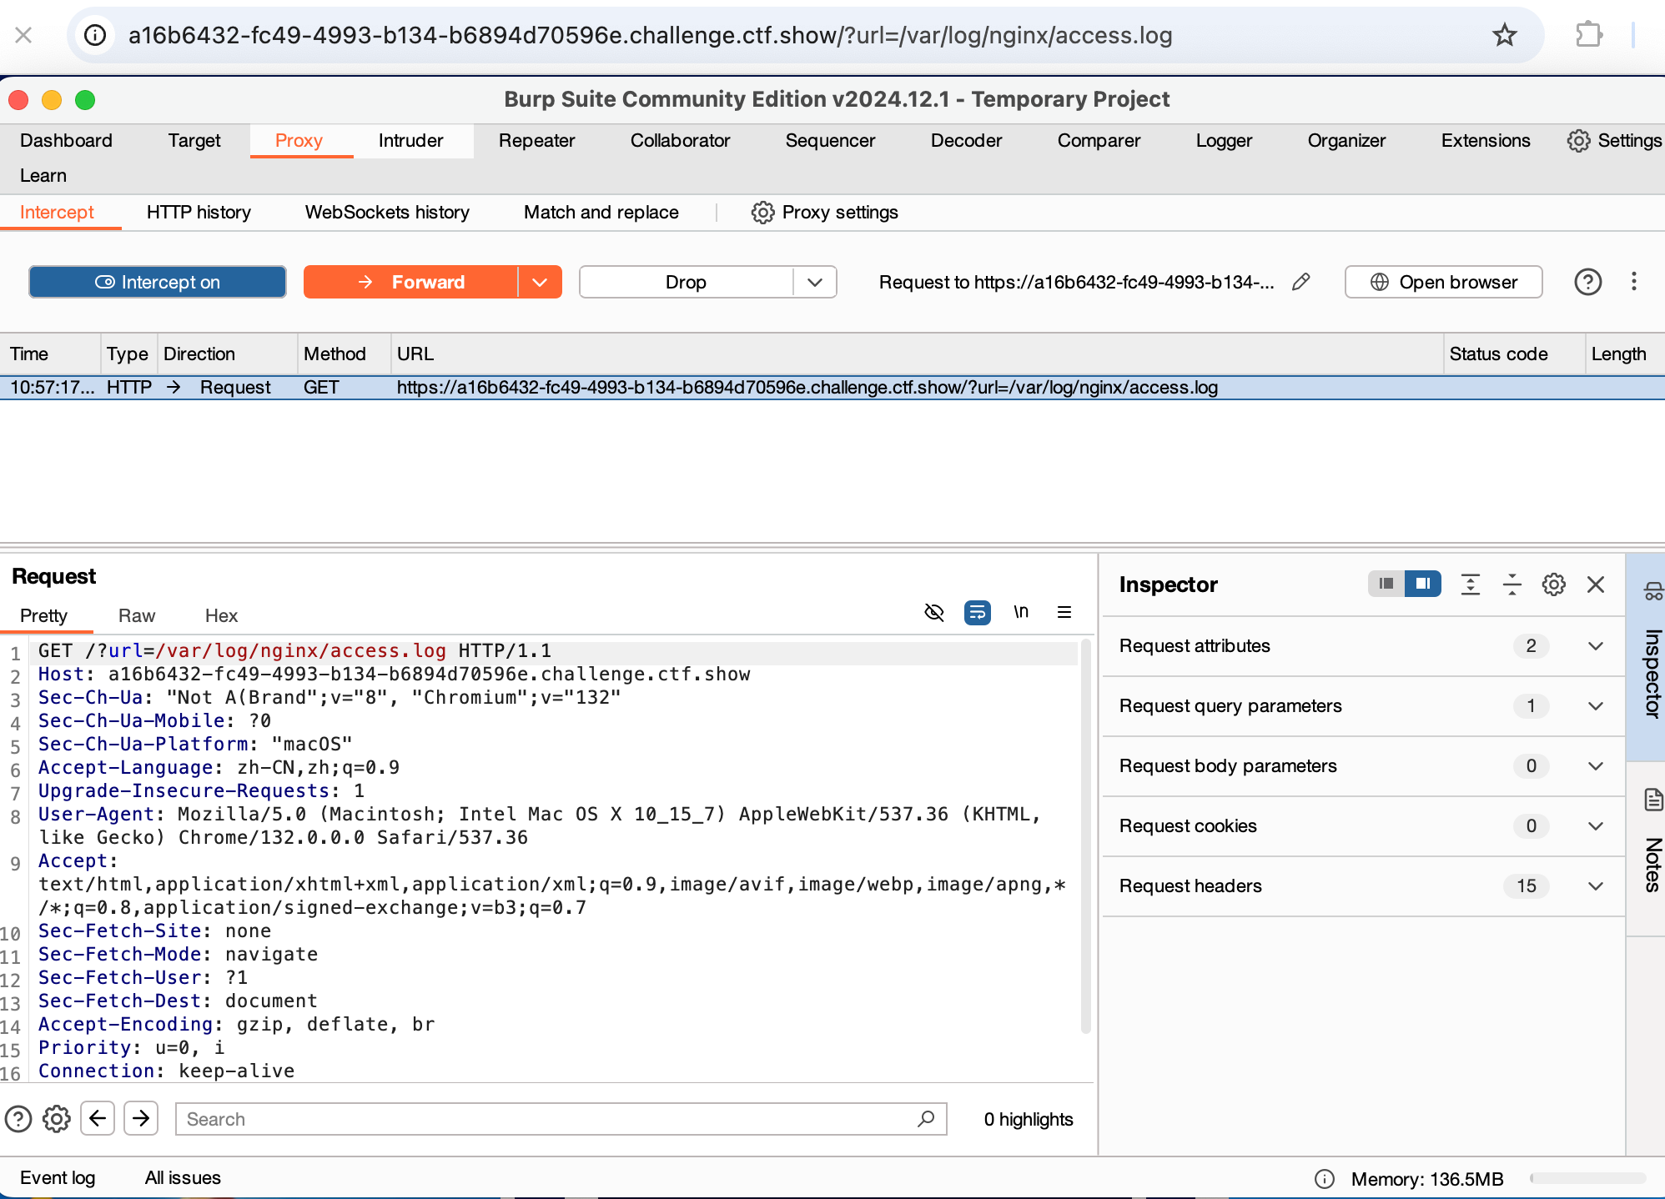This screenshot has height=1199, width=1665.
Task: Open the Event log
Action: pos(58,1177)
